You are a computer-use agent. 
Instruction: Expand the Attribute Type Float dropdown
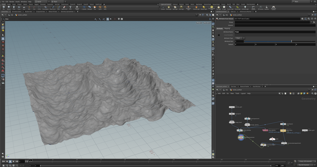pyautogui.click(x=240, y=38)
